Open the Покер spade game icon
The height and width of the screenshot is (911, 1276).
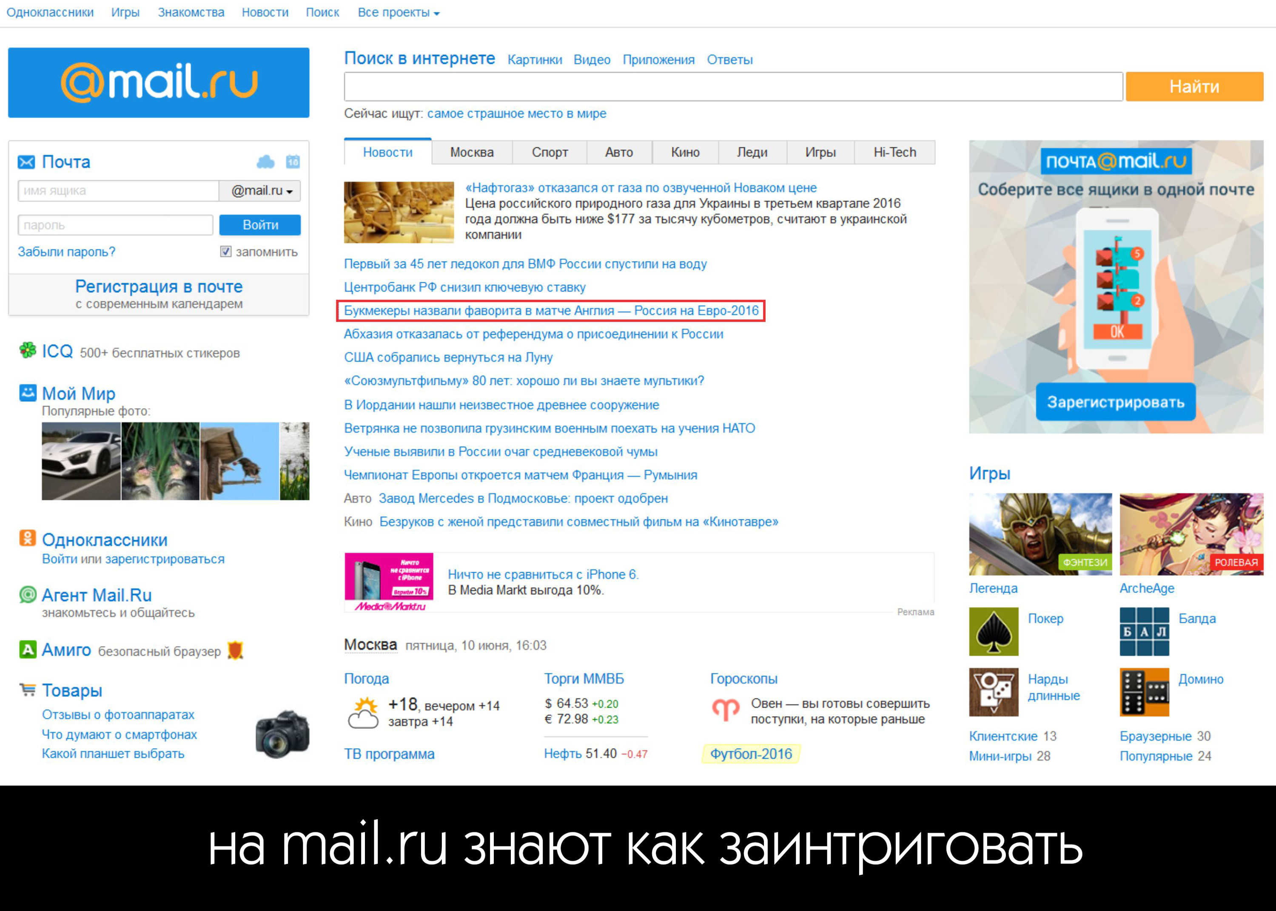994,632
